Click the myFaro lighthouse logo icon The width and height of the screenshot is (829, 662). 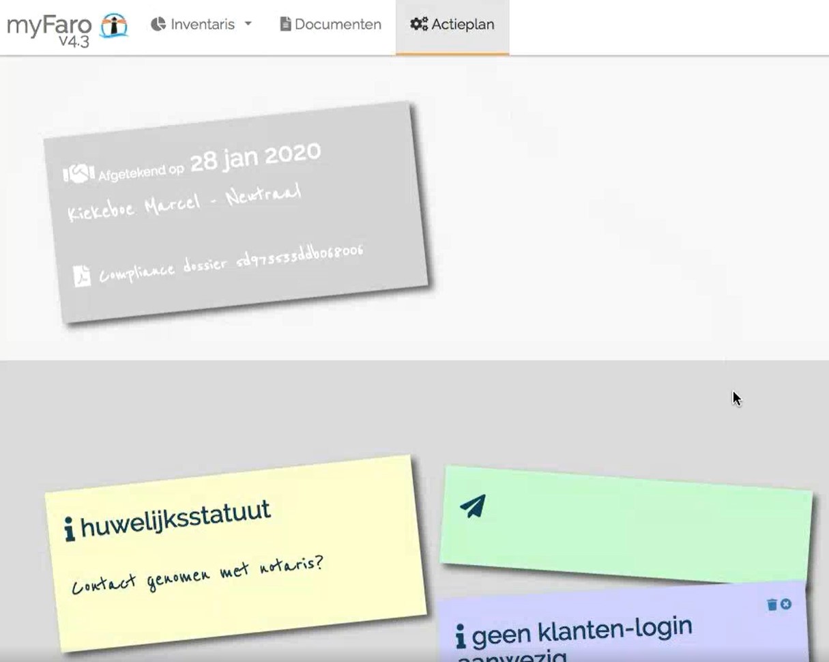pos(114,25)
